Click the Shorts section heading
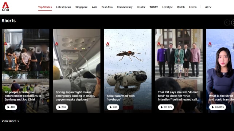The image size is (234, 131). [9, 21]
